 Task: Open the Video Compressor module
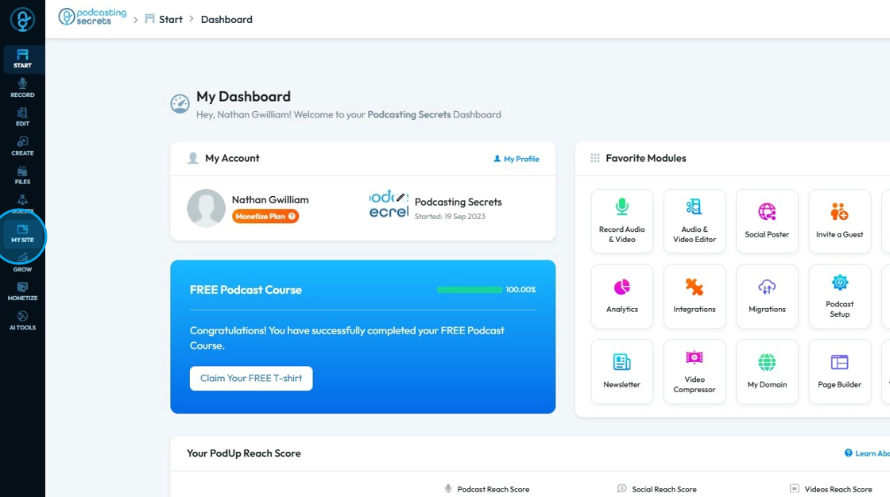[695, 372]
